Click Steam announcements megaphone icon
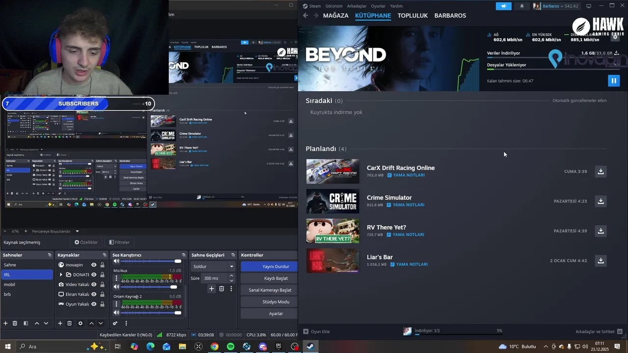Screen dimensions: 628x353 503,6
